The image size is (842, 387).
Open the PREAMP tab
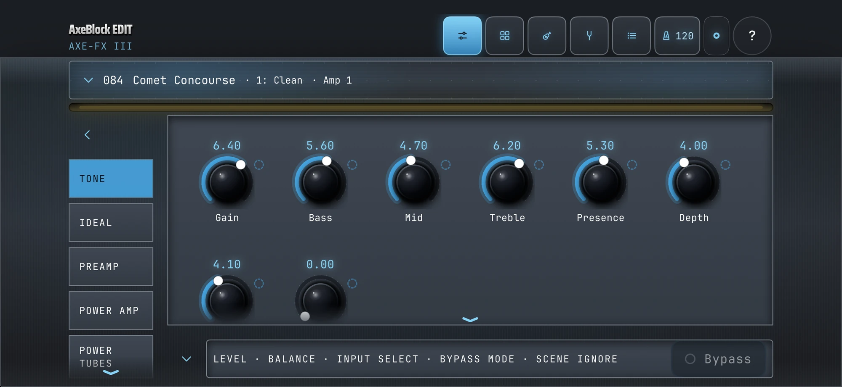111,266
